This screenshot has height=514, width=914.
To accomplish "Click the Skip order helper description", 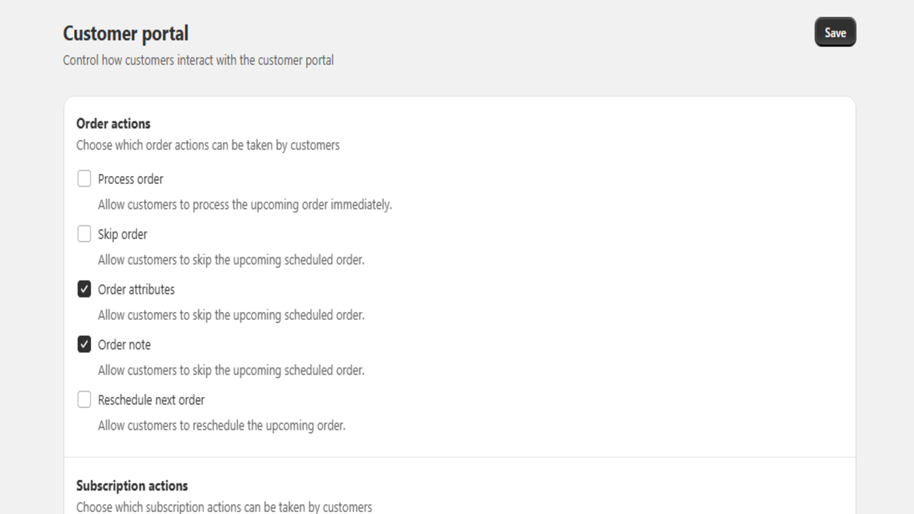I will (231, 260).
